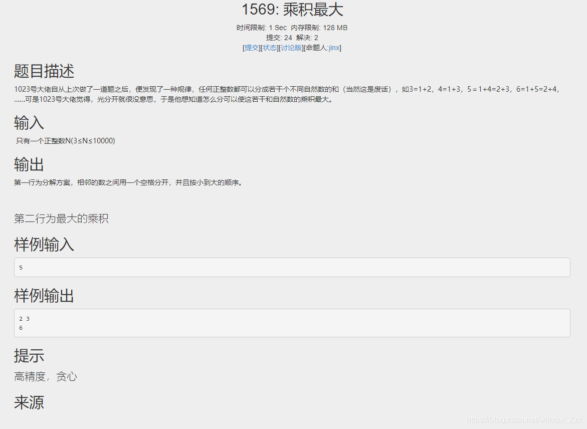The width and height of the screenshot is (587, 429).
Task: Click the problem description paragraph starting 1023号大佬
Action: (287, 94)
